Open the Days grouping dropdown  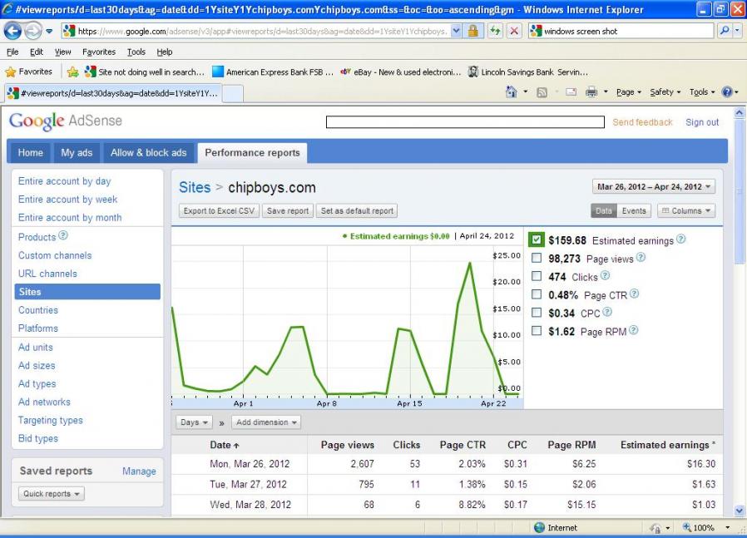(194, 422)
